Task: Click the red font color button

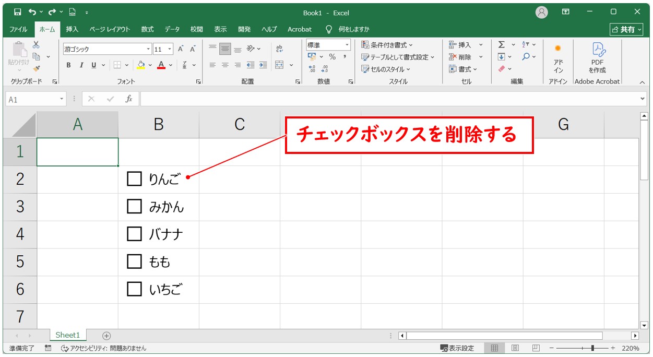Action: [x=161, y=65]
